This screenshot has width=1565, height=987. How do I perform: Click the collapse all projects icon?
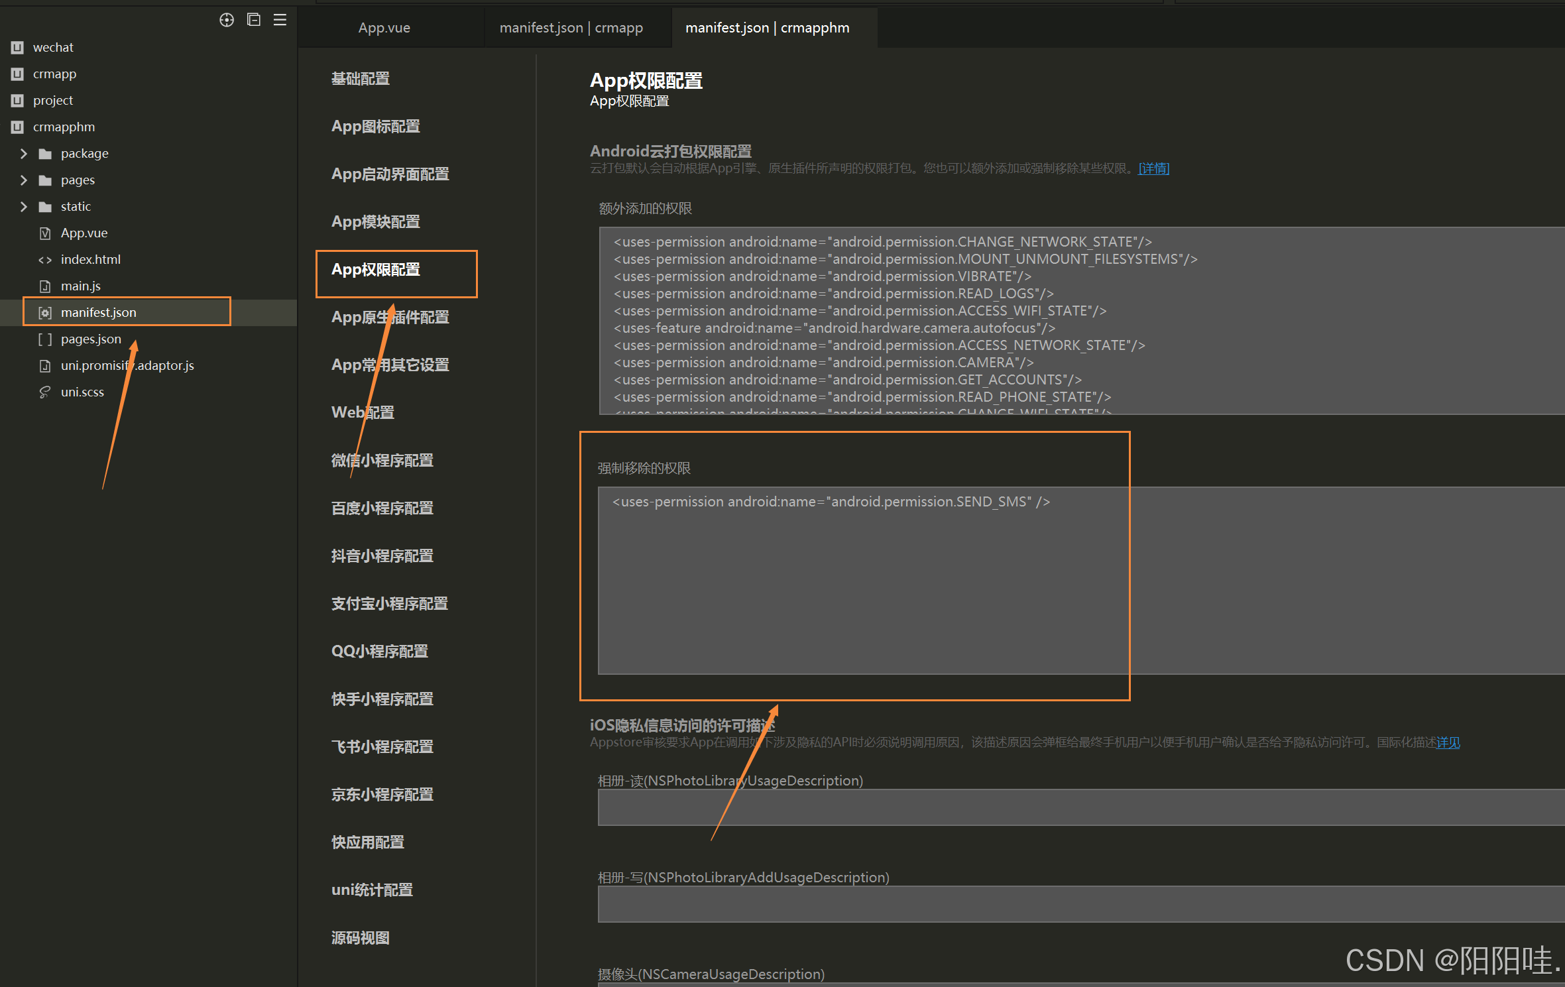(x=253, y=20)
